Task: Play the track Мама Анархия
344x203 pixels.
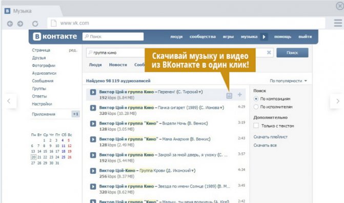Action: 93,139
